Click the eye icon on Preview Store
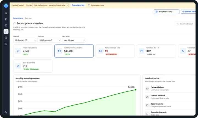Viewport: 198px width, 118px height. pyautogui.click(x=183, y=11)
